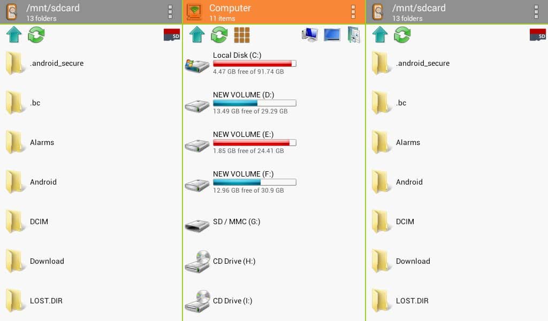Refresh the Computer pane listing
Image resolution: width=548 pixels, height=321 pixels.
[x=219, y=35]
